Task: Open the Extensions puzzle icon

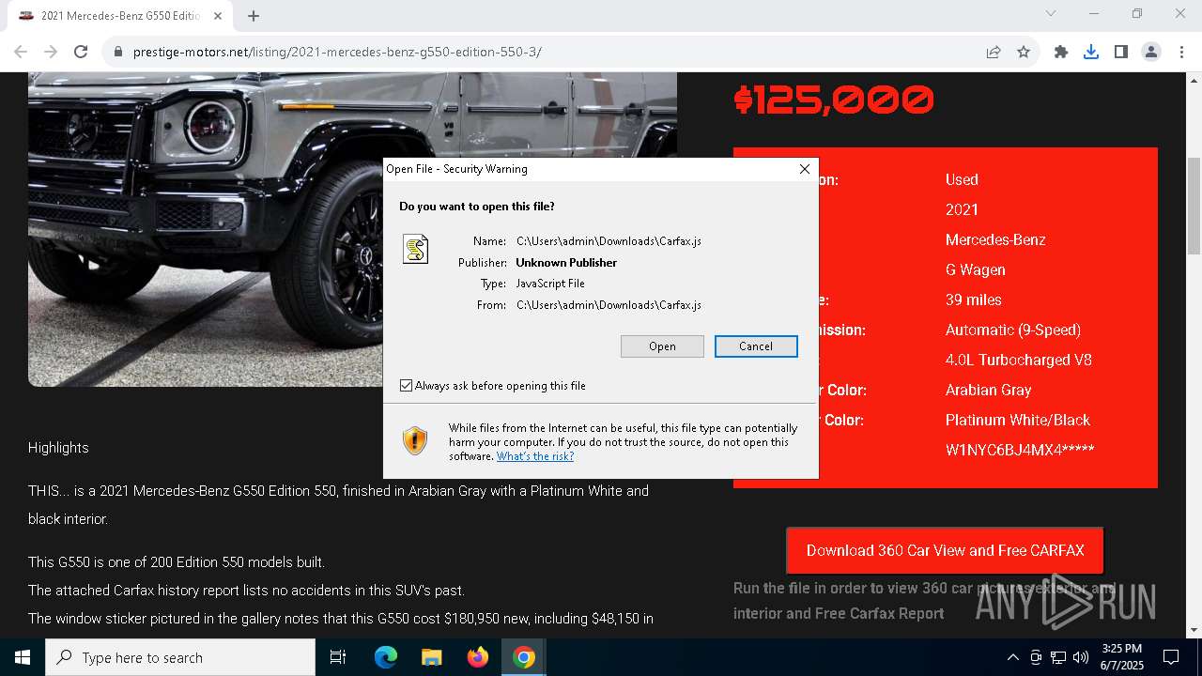Action: click(x=1061, y=52)
